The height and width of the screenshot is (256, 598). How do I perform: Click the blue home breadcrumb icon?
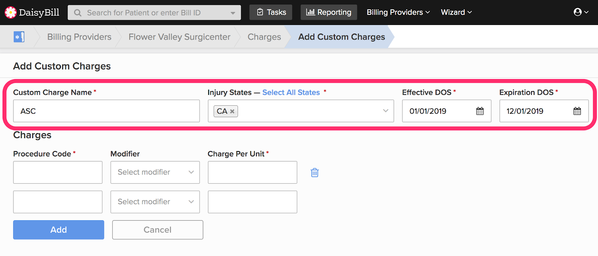19,37
